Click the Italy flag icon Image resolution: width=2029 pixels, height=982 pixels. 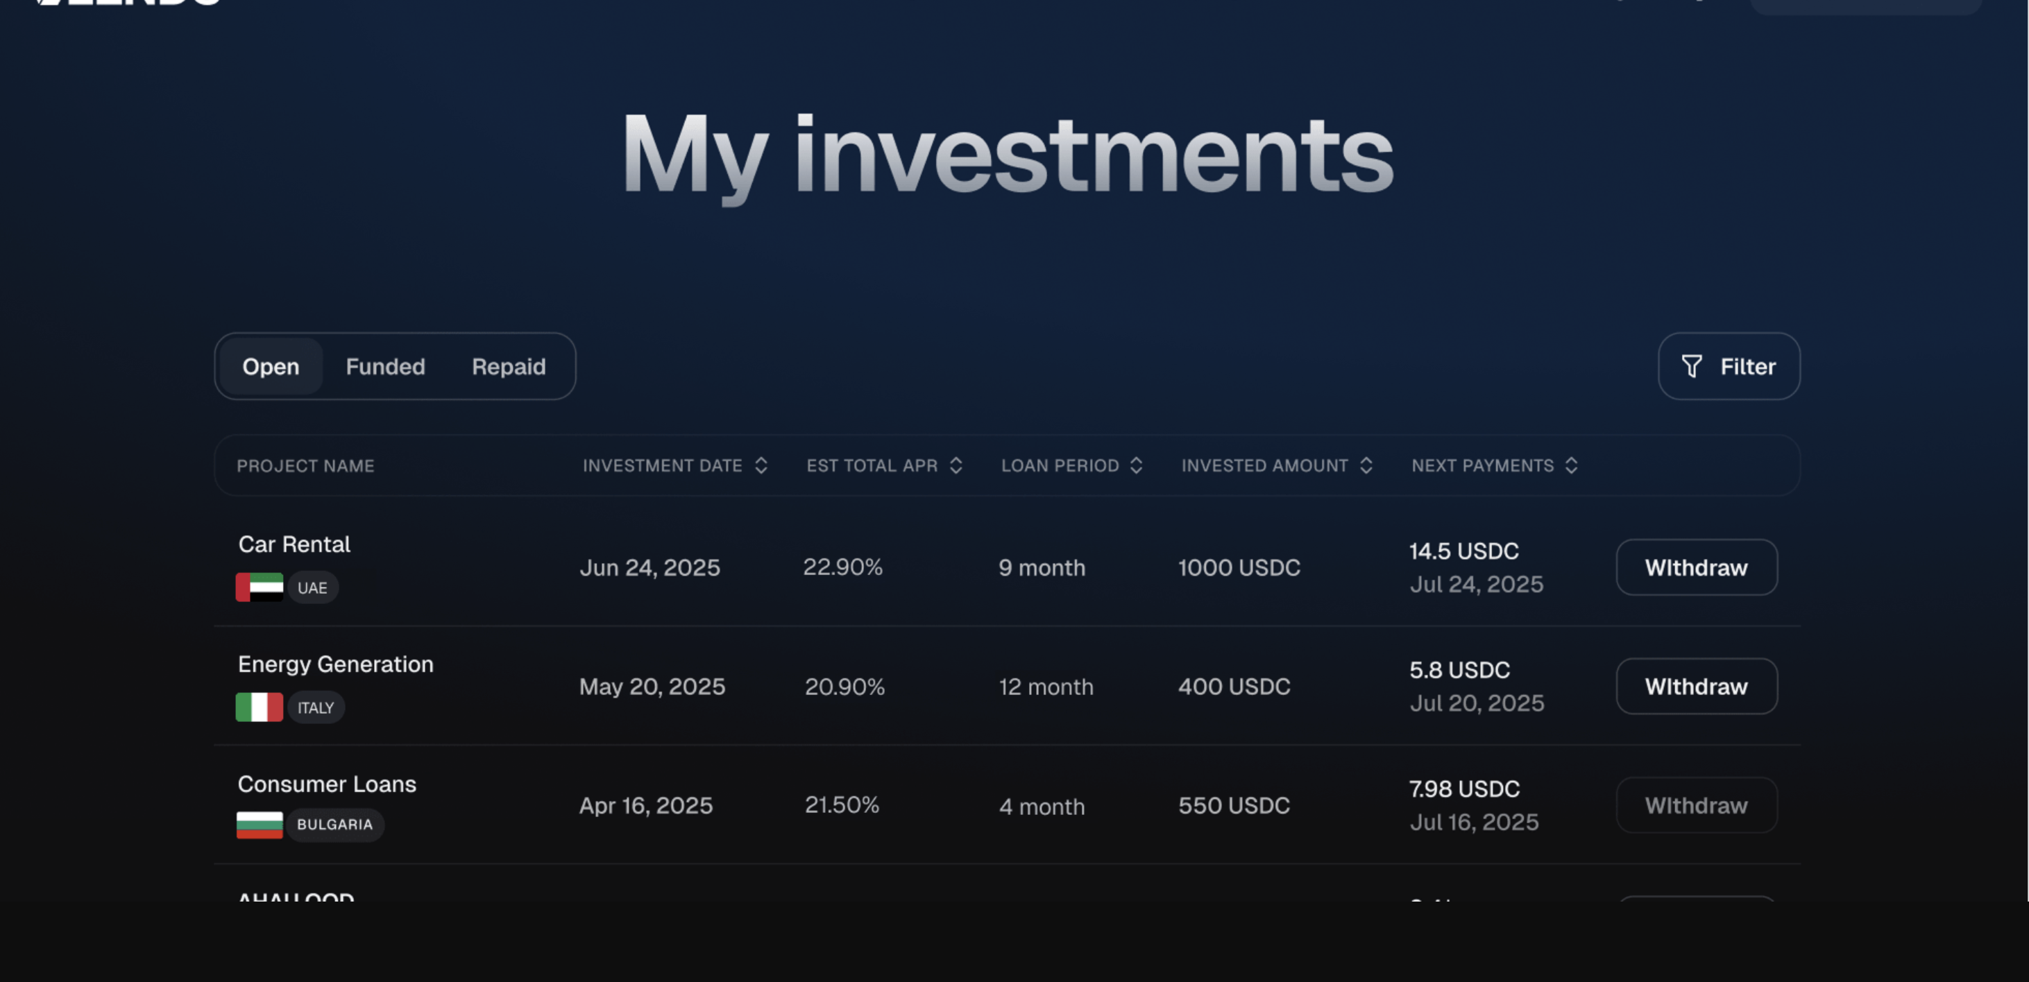(259, 707)
